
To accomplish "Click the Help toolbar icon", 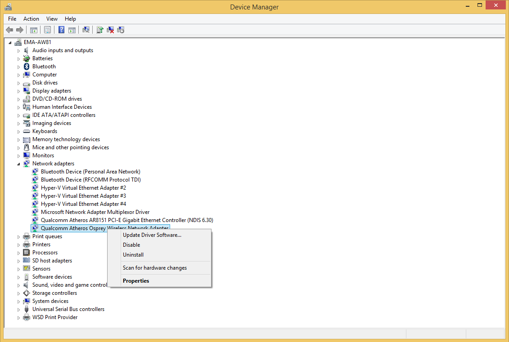I will 62,30.
